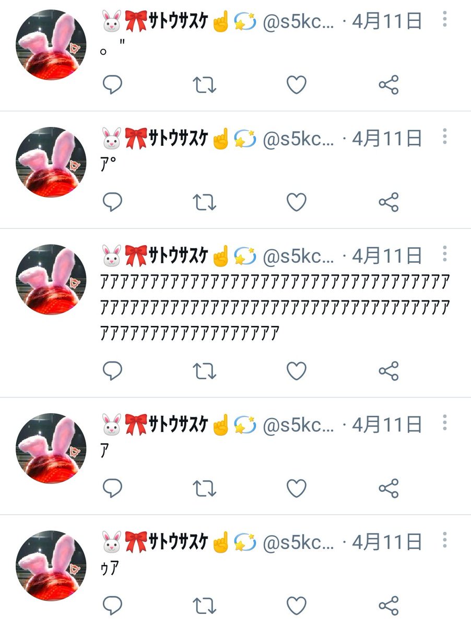Reply to the first tweet with ゜゛
471x627 pixels.
[112, 85]
